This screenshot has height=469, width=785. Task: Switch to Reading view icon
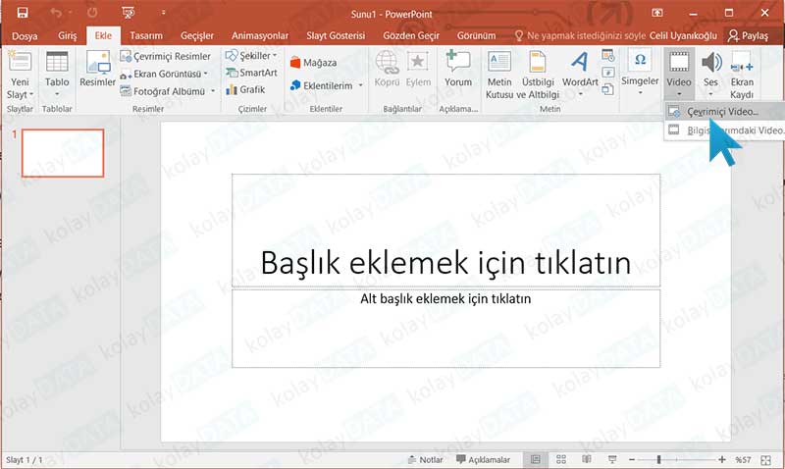click(x=586, y=459)
